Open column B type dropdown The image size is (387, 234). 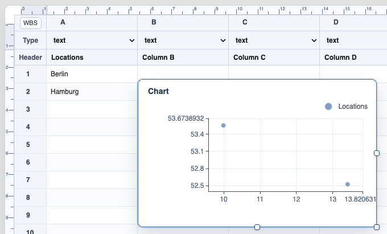183,40
